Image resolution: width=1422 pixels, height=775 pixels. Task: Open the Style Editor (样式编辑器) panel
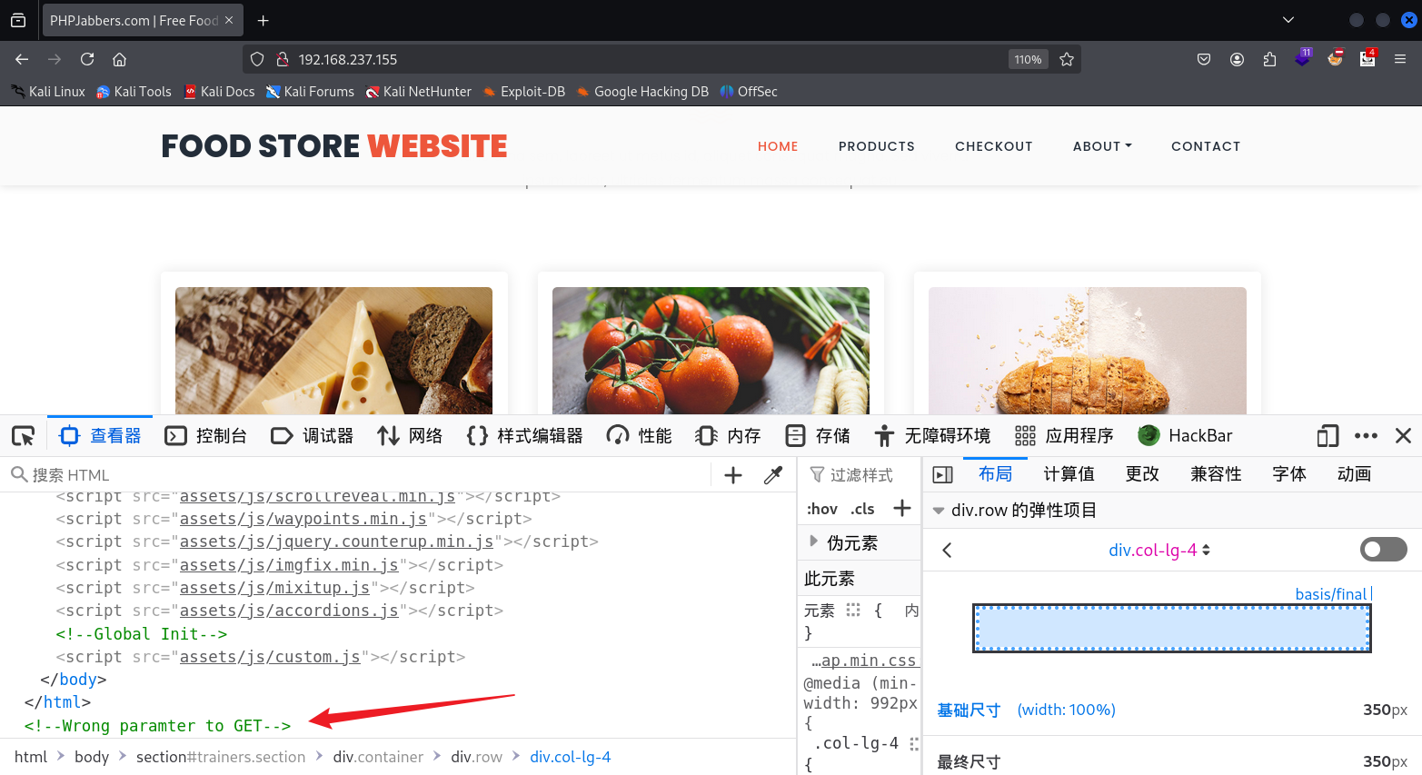pyautogui.click(x=524, y=436)
